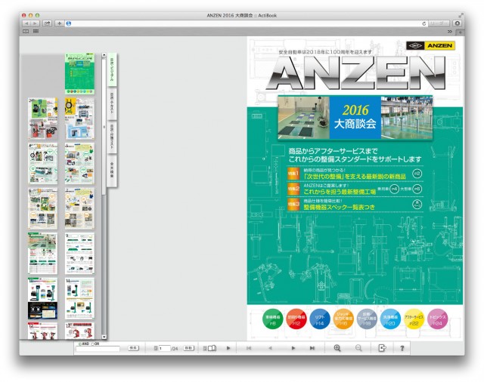
Task: Go to the previous page
Action: [271, 348]
